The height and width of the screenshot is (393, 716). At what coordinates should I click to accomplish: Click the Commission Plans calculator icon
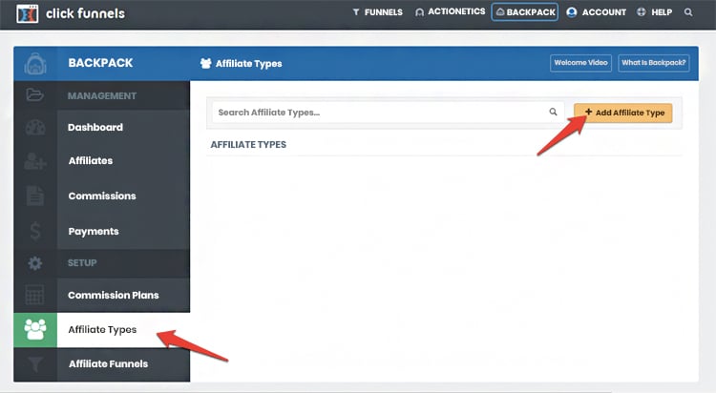pos(35,296)
